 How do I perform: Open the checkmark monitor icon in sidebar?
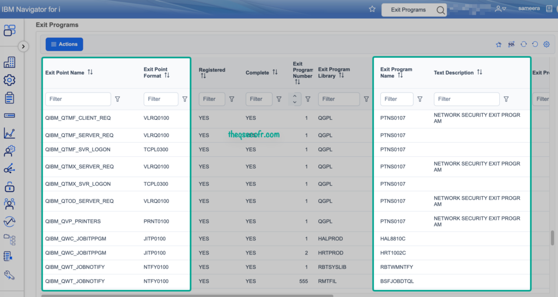10,222
